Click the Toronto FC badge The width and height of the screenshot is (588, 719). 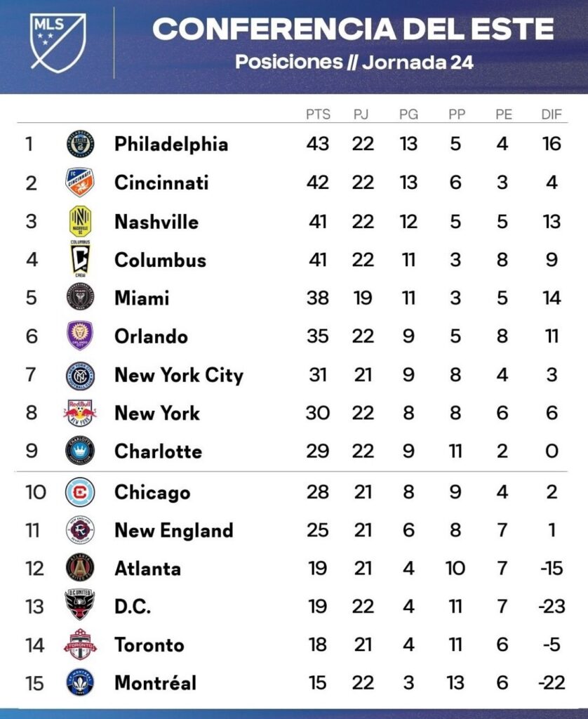[x=79, y=645]
